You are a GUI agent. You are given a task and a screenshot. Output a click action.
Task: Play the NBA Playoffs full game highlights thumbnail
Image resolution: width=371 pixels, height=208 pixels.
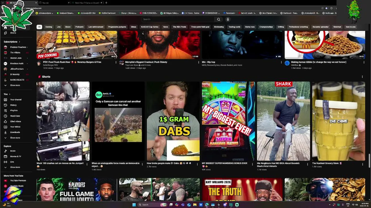(77, 190)
